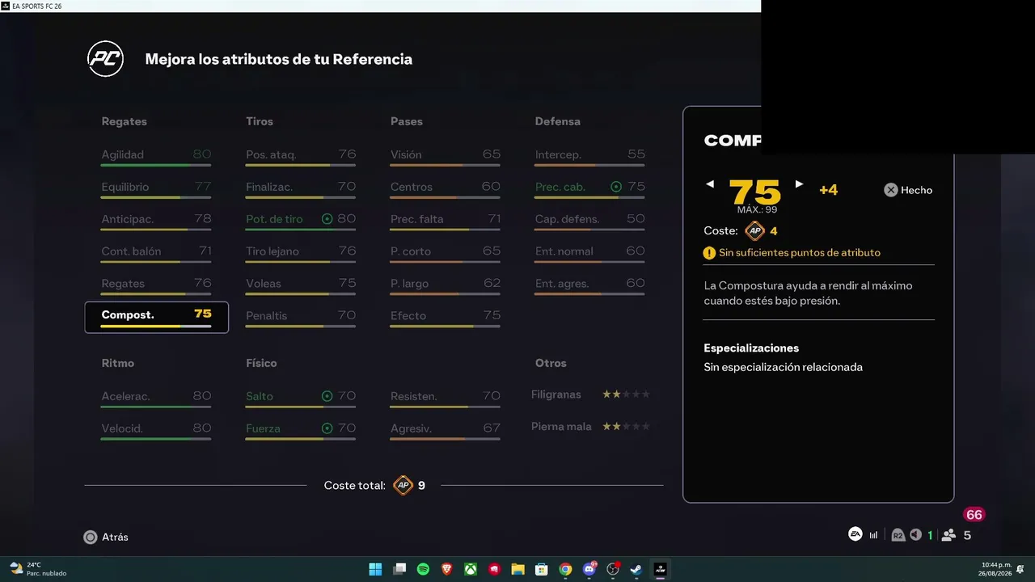This screenshot has width=1035, height=582.
Task: Select the Cont. balón attribute row
Action: coord(156,253)
